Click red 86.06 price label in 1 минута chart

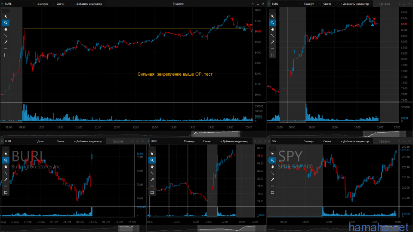coord(258,31)
